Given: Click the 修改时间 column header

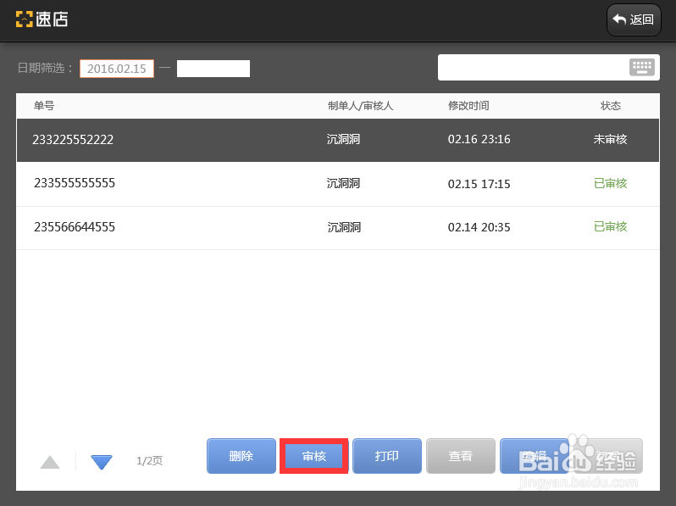Looking at the screenshot, I should click(x=468, y=106).
